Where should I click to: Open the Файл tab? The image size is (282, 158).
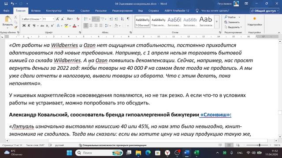point(6,11)
